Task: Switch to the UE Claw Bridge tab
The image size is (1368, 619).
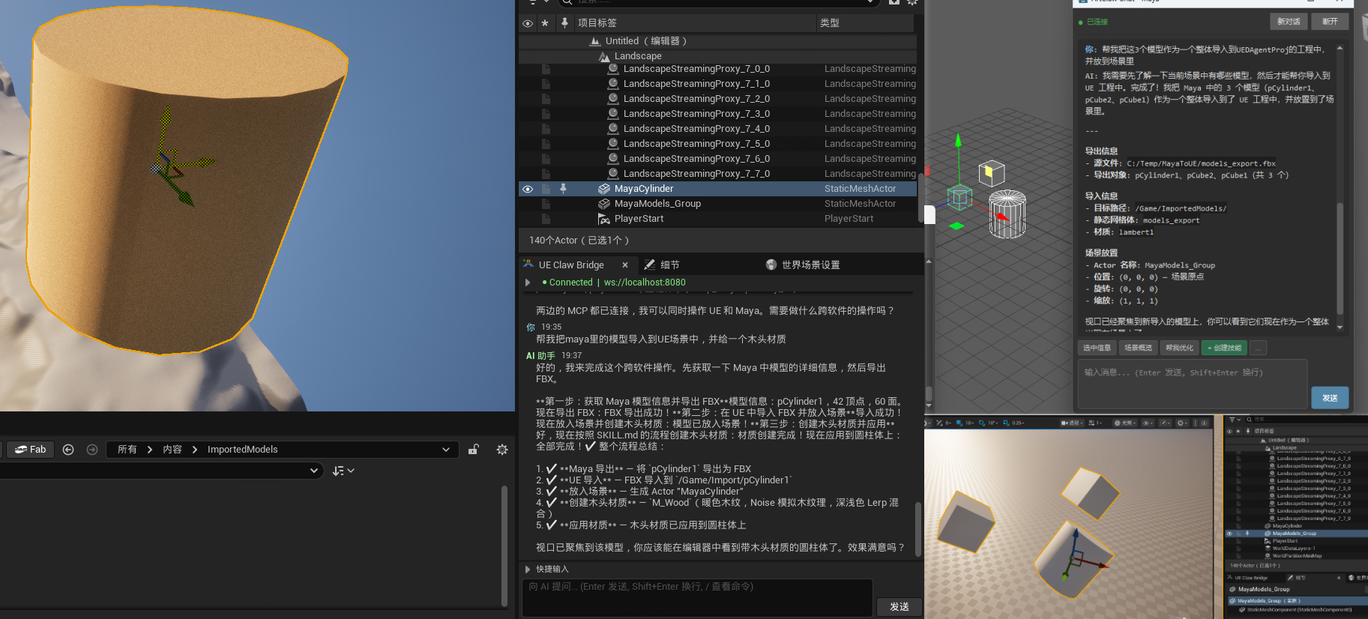Action: coord(571,265)
